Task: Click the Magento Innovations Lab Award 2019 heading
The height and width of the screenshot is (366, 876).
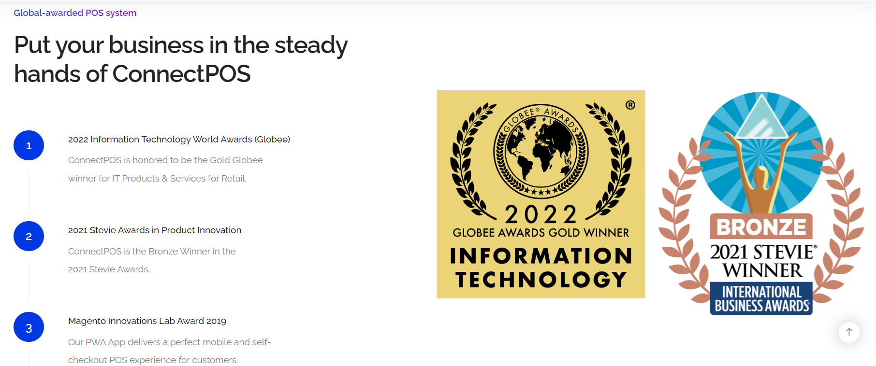Action: coord(147,321)
